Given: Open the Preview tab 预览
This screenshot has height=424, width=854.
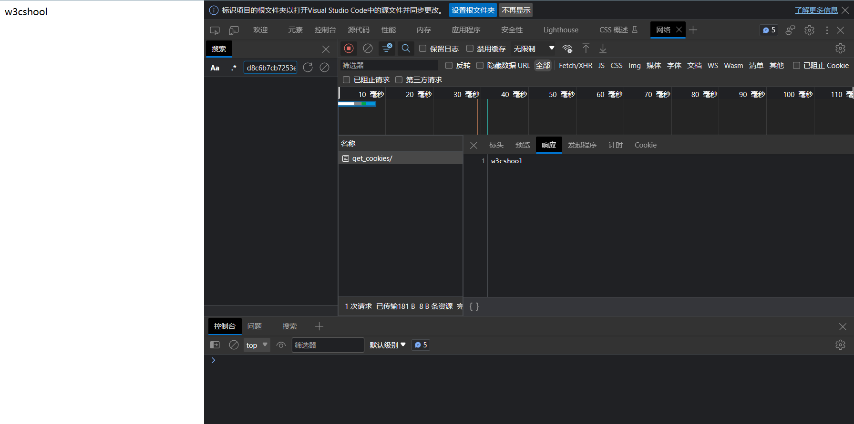Looking at the screenshot, I should click(x=523, y=145).
